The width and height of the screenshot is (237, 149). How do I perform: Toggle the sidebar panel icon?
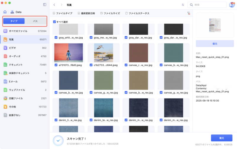click(x=45, y=5)
